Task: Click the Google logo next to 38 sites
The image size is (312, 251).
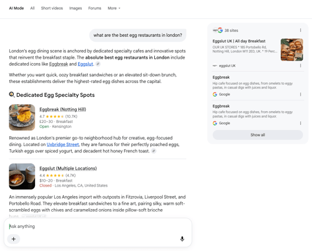Action: [220, 31]
